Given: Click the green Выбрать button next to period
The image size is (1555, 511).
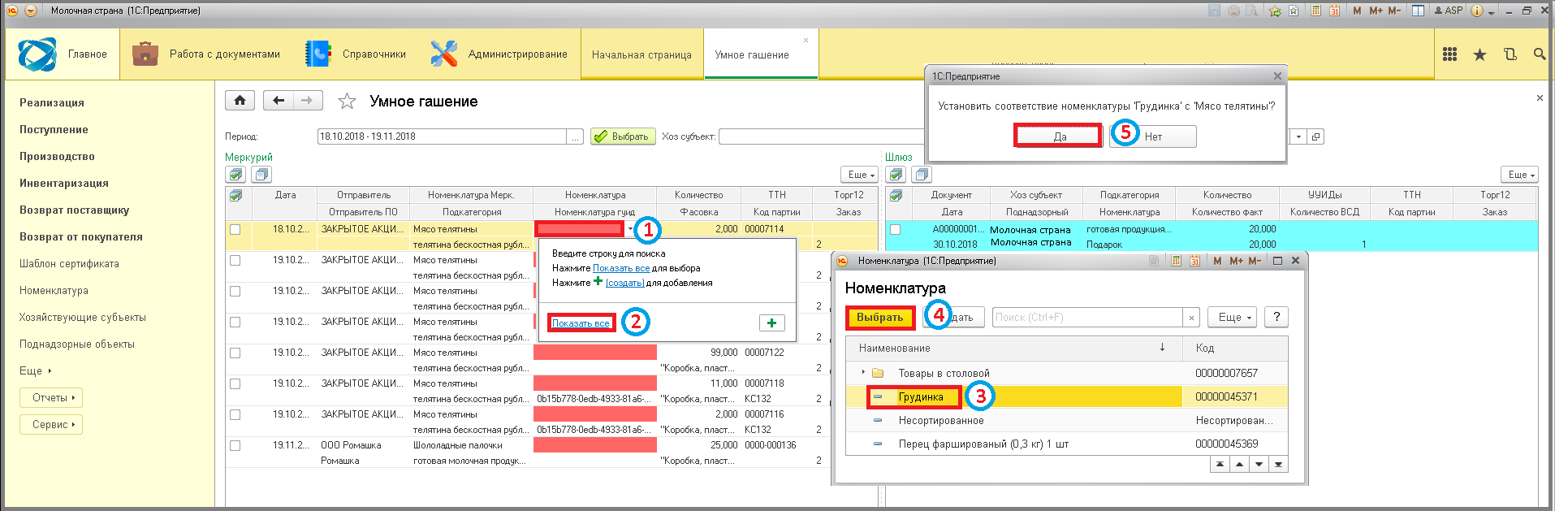Looking at the screenshot, I should point(622,136).
